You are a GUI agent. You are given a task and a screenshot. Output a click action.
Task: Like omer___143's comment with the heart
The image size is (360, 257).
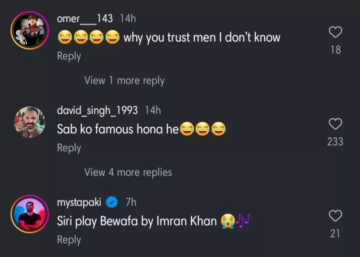tap(335, 32)
